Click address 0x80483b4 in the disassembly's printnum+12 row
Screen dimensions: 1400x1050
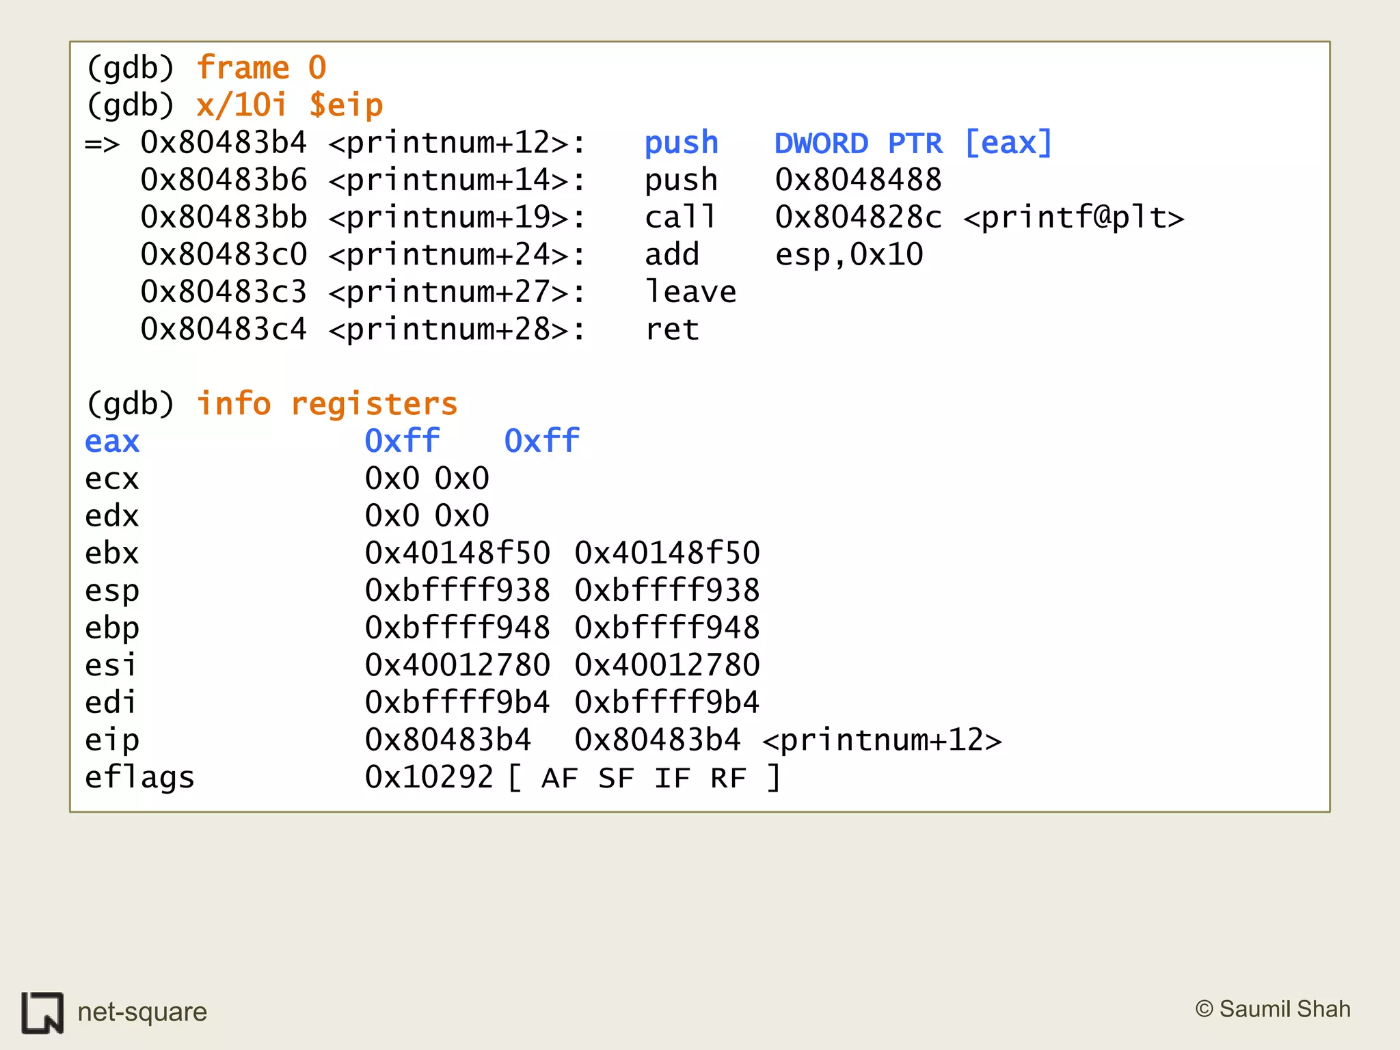point(224,142)
